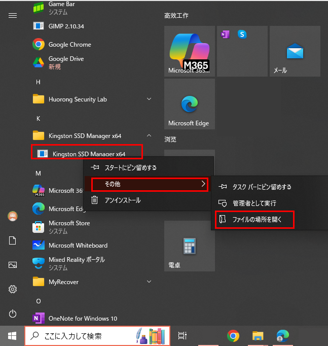Screen dimensions: 328x346
Task: Click the Skype icon in tile folder
Action: (242, 34)
